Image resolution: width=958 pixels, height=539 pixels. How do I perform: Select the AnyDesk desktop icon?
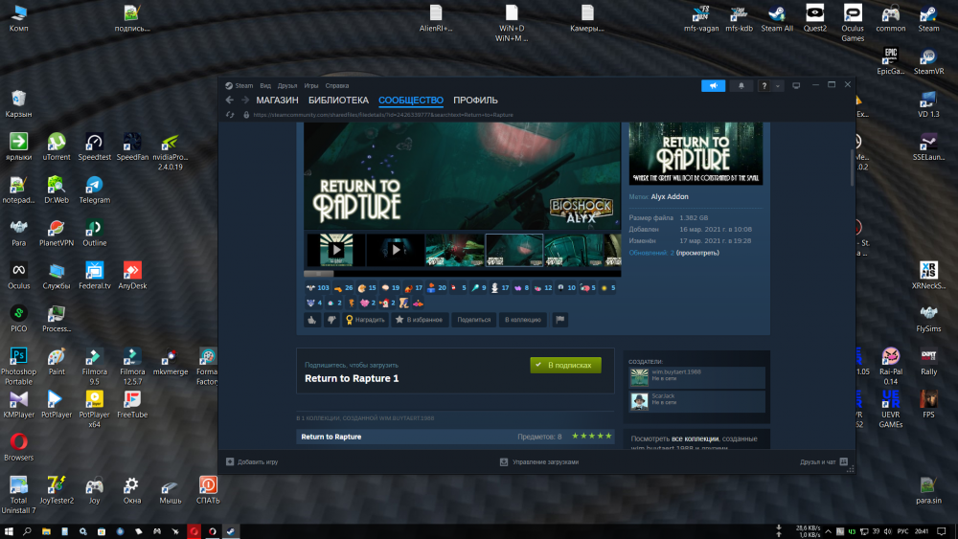coord(132,276)
